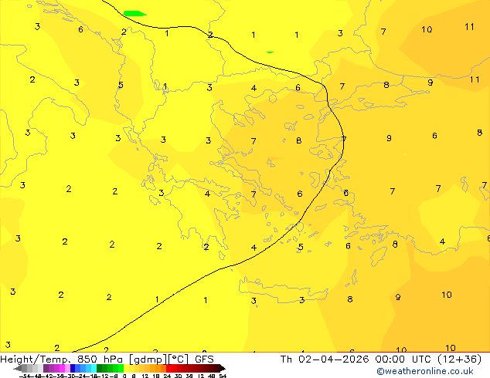Click the [°C] unit label in the title
The width and height of the screenshot is (490, 378).
[178, 359]
